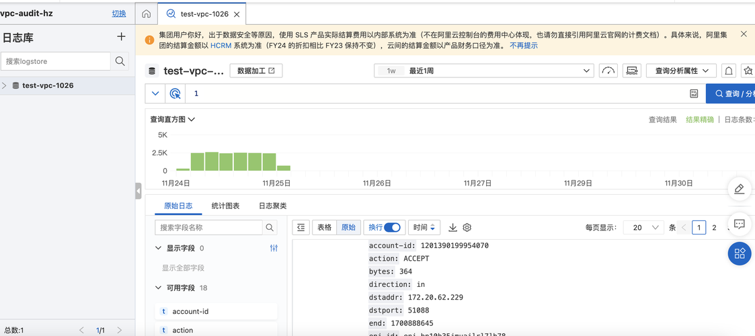
Task: Click the 结果精确 status text
Action: coord(700,120)
